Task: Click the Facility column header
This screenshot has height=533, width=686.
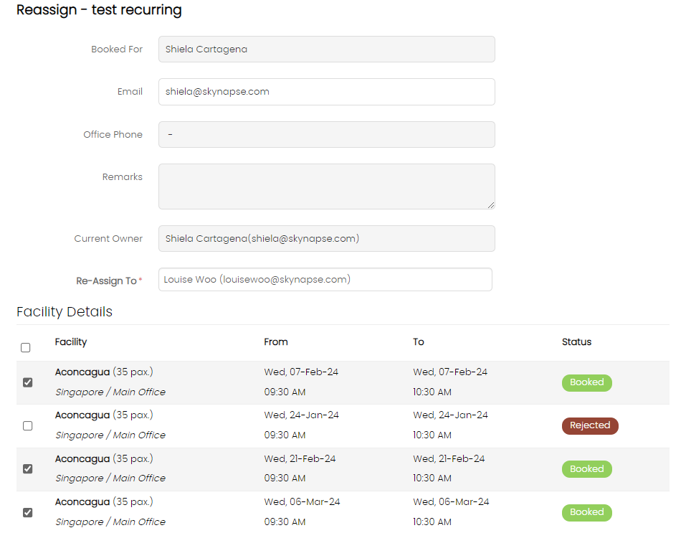Action: coord(71,342)
